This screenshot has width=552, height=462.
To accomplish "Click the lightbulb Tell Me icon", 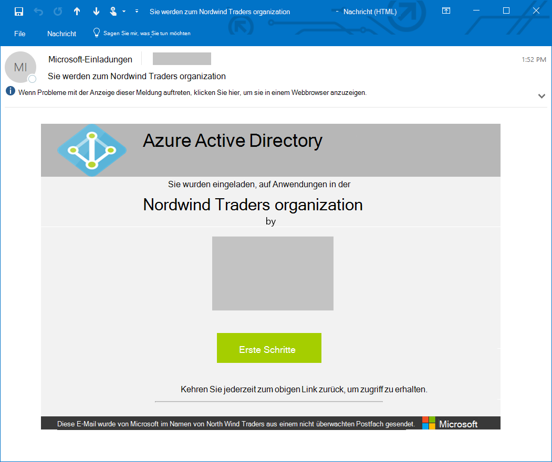I will [97, 33].
